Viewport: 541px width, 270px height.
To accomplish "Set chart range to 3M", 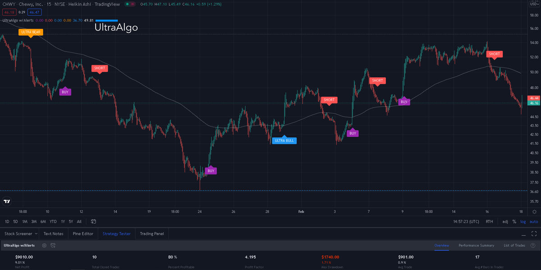I will coord(34,221).
